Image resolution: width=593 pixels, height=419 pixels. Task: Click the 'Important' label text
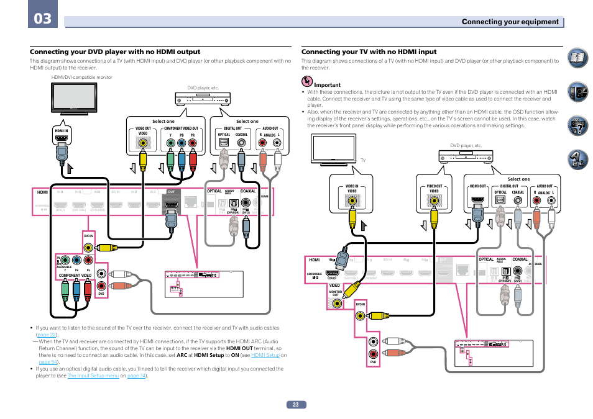click(x=327, y=85)
